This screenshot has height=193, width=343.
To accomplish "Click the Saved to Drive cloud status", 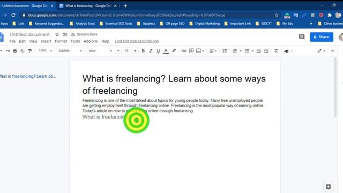I will 84,34.
